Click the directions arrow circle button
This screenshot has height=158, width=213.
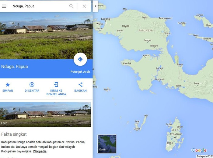tap(80, 59)
